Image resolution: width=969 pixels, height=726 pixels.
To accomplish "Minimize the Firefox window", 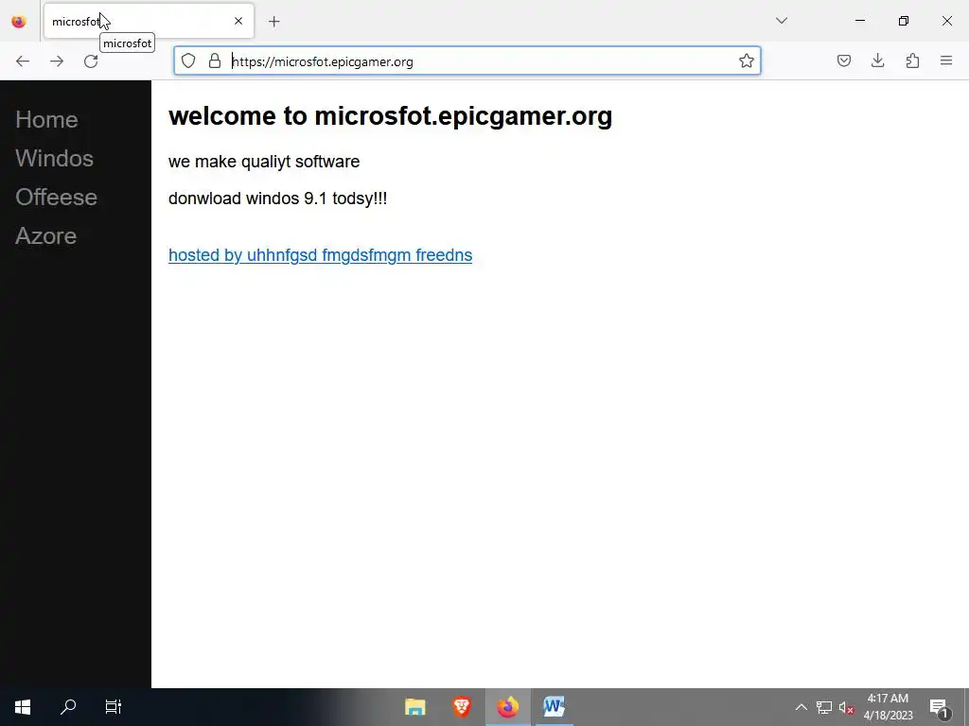I will 859,21.
